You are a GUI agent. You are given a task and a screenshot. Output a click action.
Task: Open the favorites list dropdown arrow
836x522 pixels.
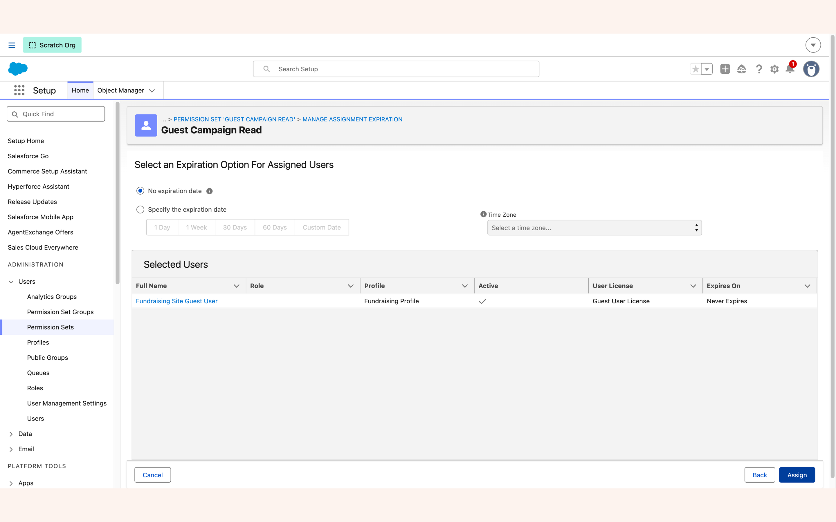[x=707, y=69]
